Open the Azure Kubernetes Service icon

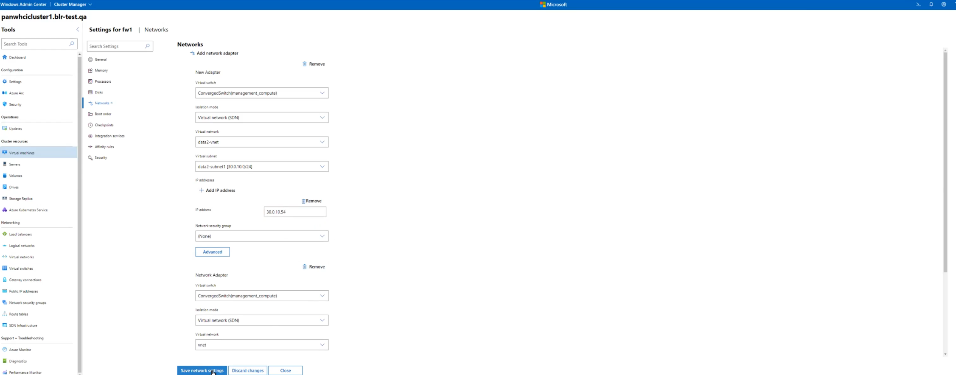5,210
